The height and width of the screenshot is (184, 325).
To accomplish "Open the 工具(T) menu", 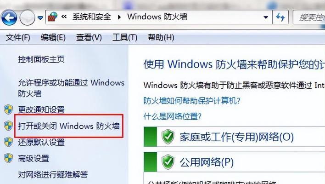I will 125,38.
